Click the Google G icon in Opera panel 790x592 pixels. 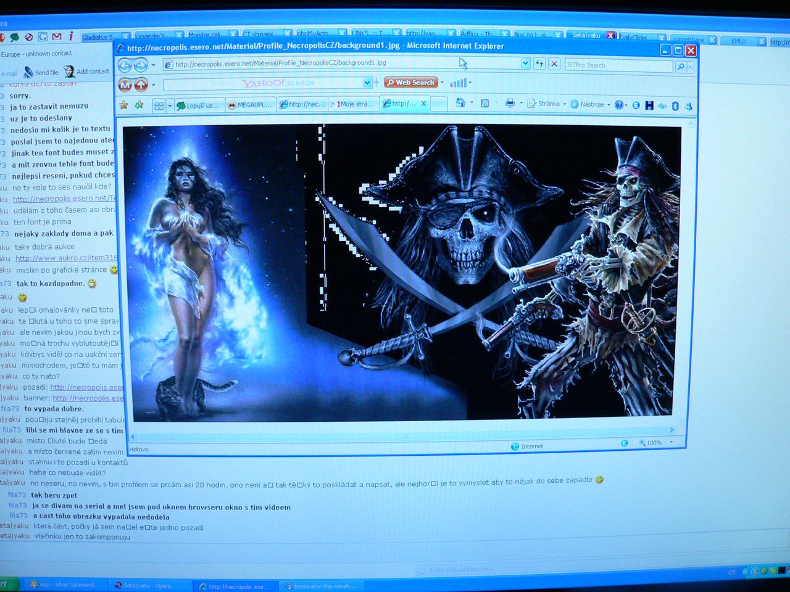click(43, 37)
